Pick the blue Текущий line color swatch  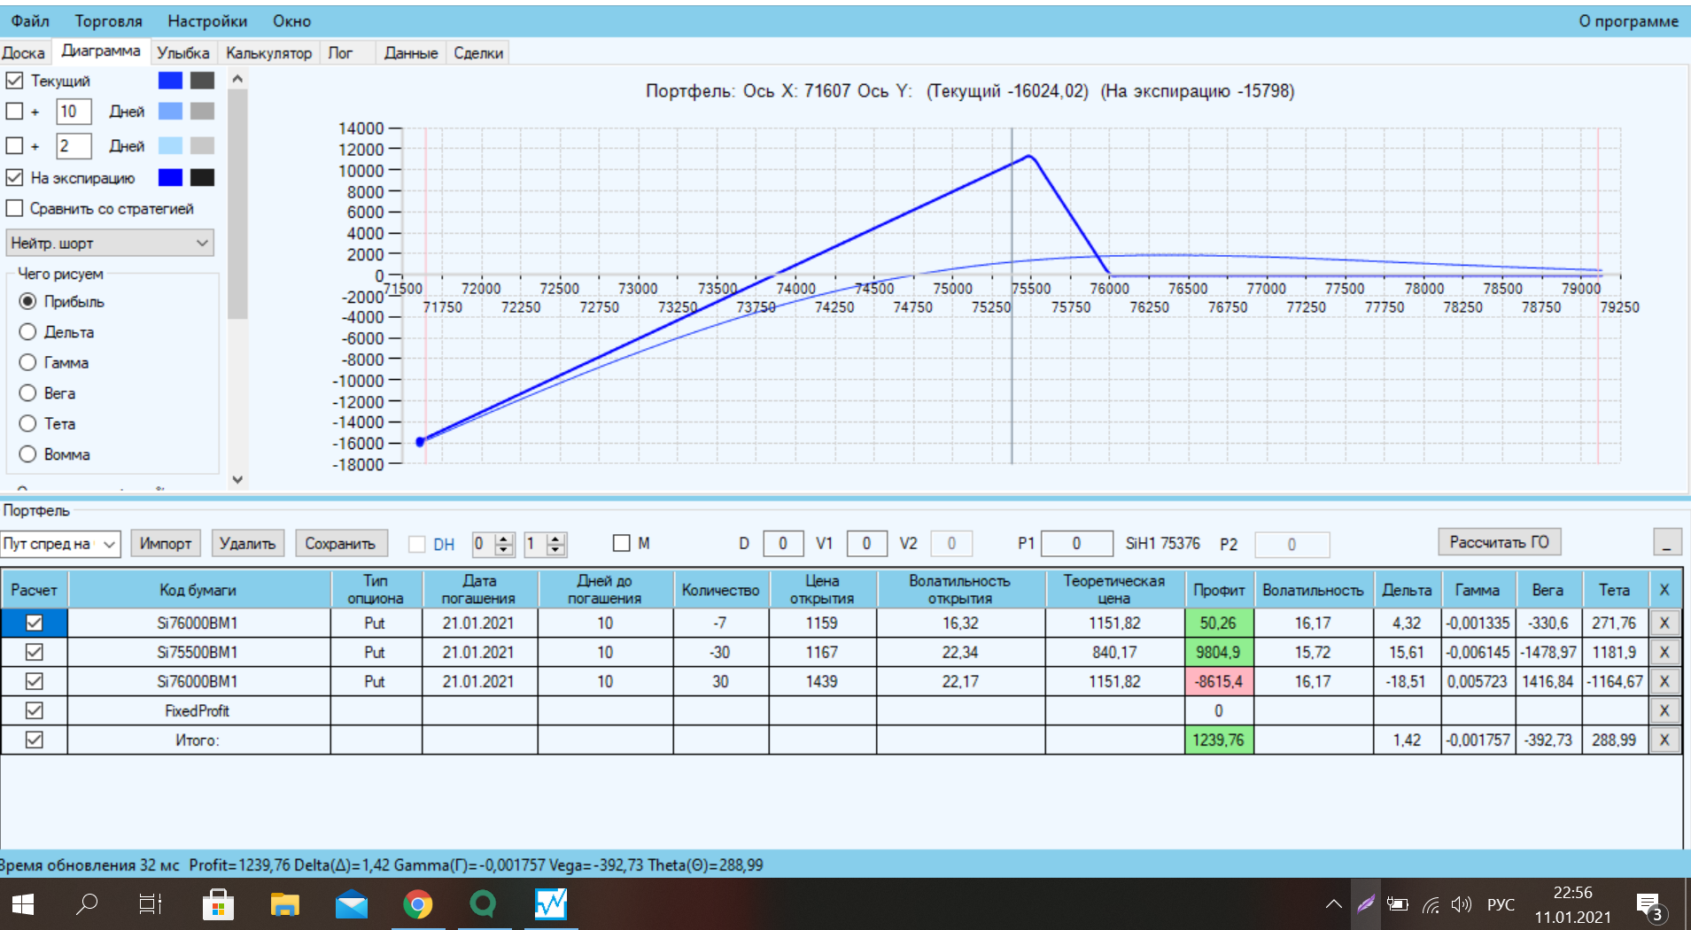tap(170, 81)
